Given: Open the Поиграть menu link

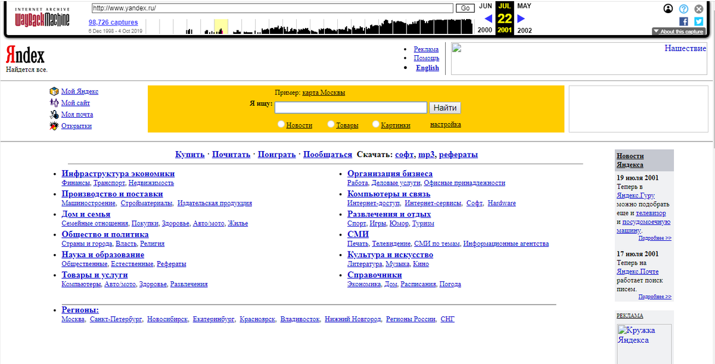Looking at the screenshot, I should (277, 155).
